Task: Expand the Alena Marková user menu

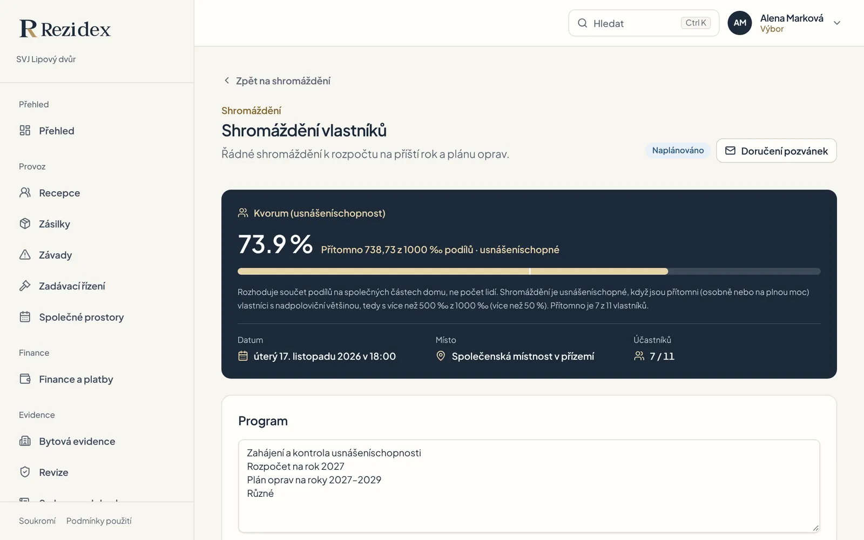Action: click(837, 23)
